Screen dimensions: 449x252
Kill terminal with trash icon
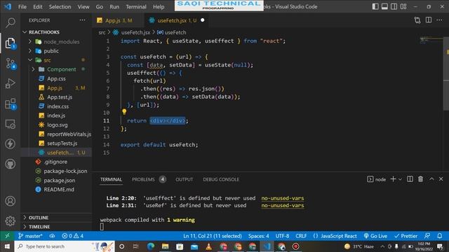(420, 179)
